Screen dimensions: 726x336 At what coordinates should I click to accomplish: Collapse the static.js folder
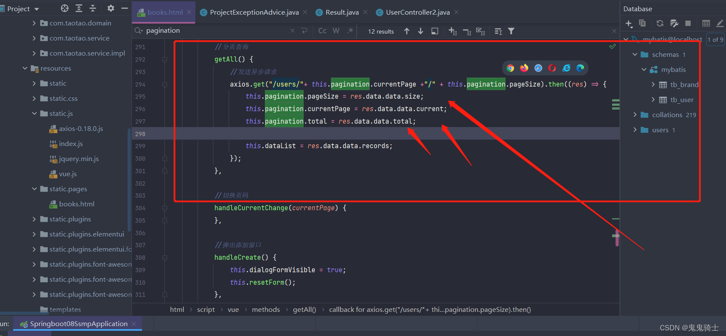pos(34,114)
